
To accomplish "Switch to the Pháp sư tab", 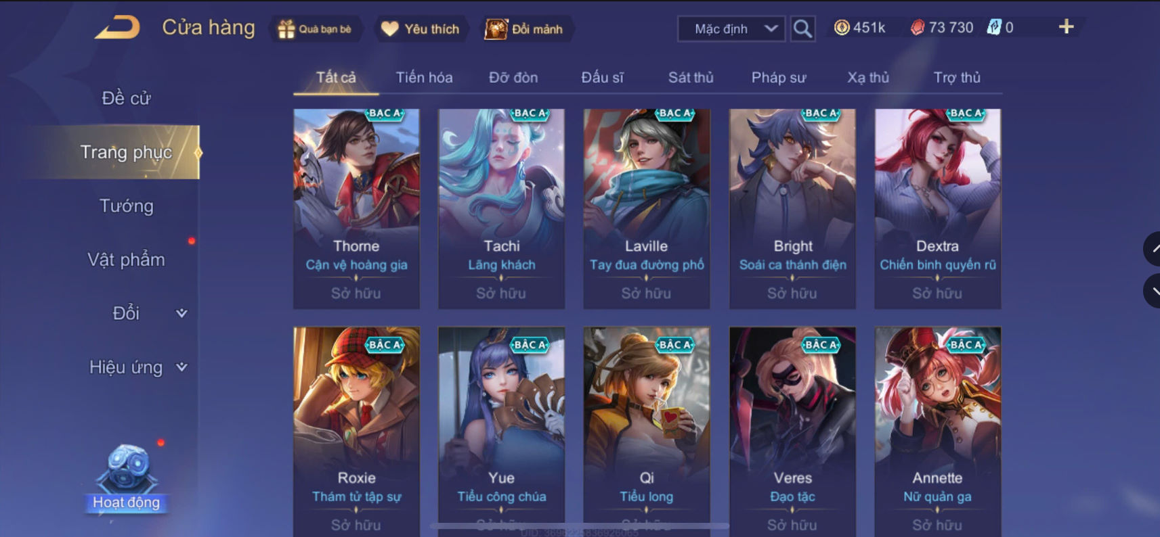I will point(779,77).
